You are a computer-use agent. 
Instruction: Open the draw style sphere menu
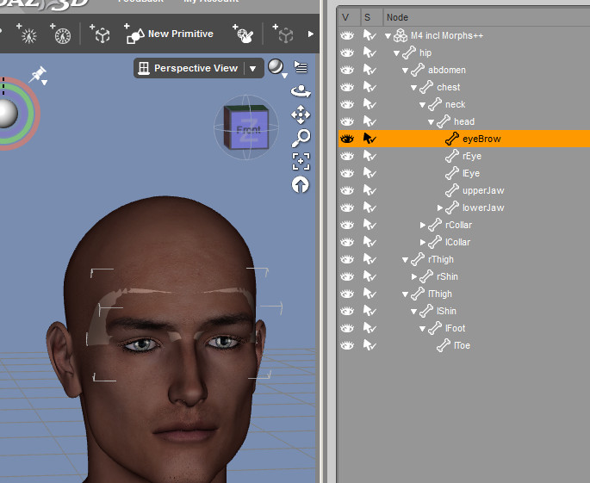277,68
